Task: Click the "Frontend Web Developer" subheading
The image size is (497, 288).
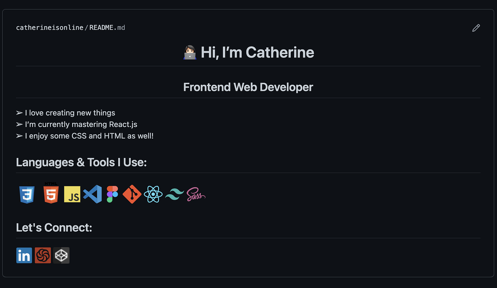Action: point(248,87)
